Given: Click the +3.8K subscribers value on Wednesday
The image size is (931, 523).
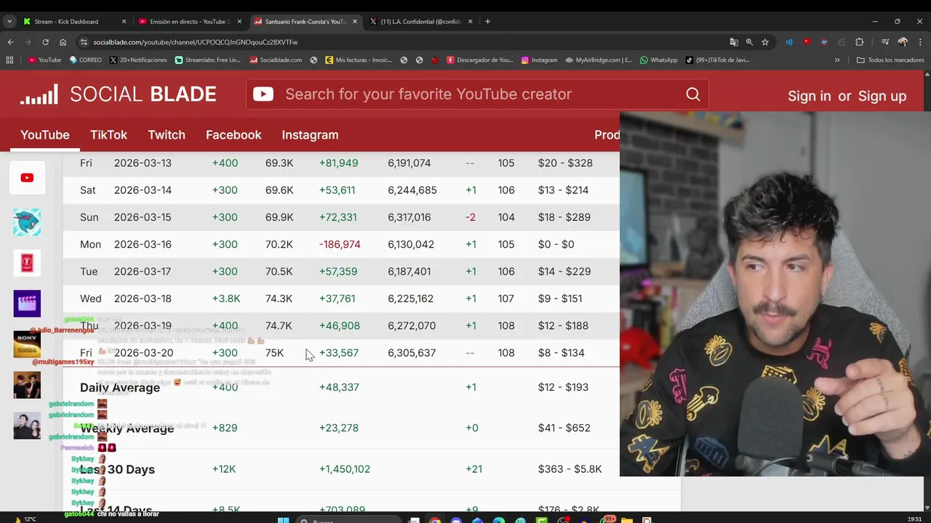Looking at the screenshot, I should (x=226, y=299).
